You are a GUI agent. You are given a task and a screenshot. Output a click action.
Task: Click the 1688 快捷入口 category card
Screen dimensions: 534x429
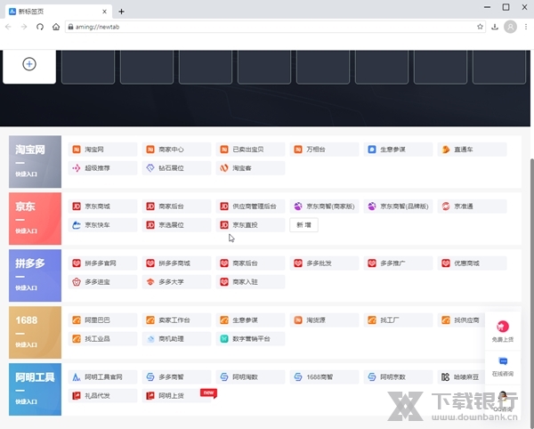[x=35, y=332]
